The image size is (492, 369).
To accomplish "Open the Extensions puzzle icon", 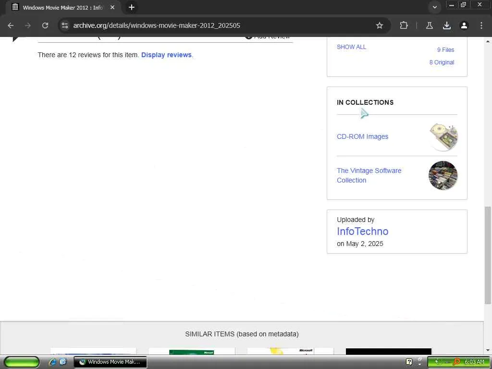I will click(x=404, y=25).
